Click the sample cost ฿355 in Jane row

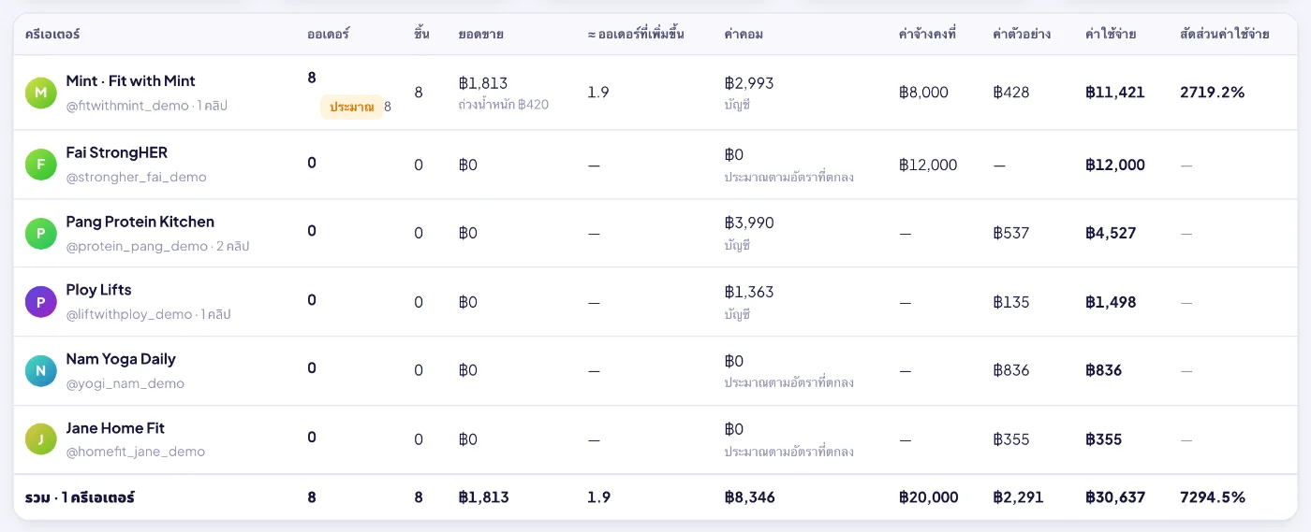point(1011,439)
